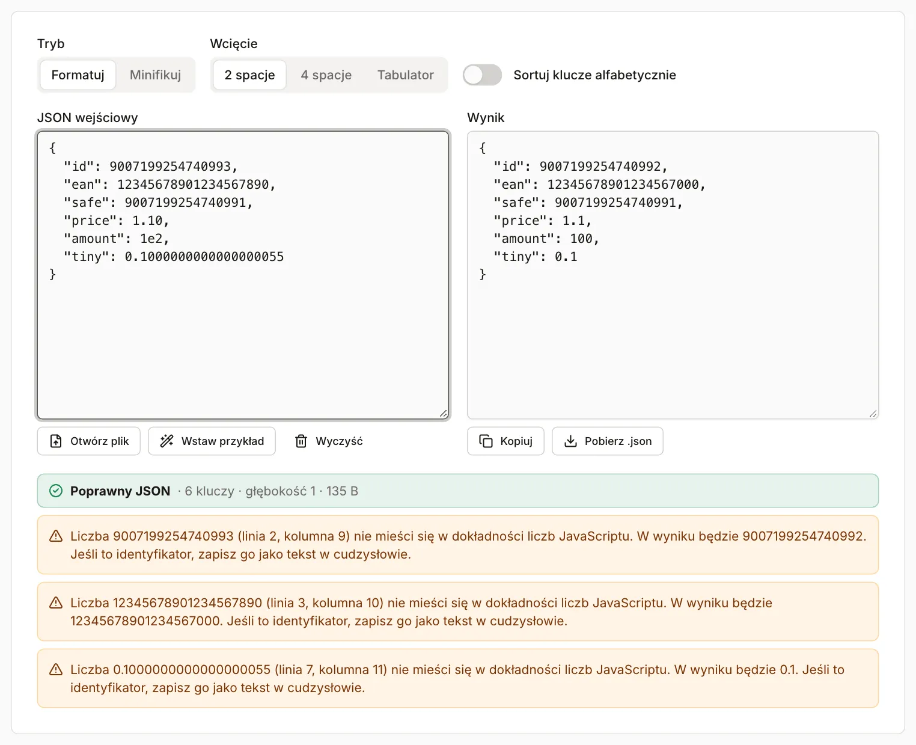The height and width of the screenshot is (745, 916).
Task: Click the warning text about 9007199254740993
Action: pyautogui.click(x=468, y=545)
